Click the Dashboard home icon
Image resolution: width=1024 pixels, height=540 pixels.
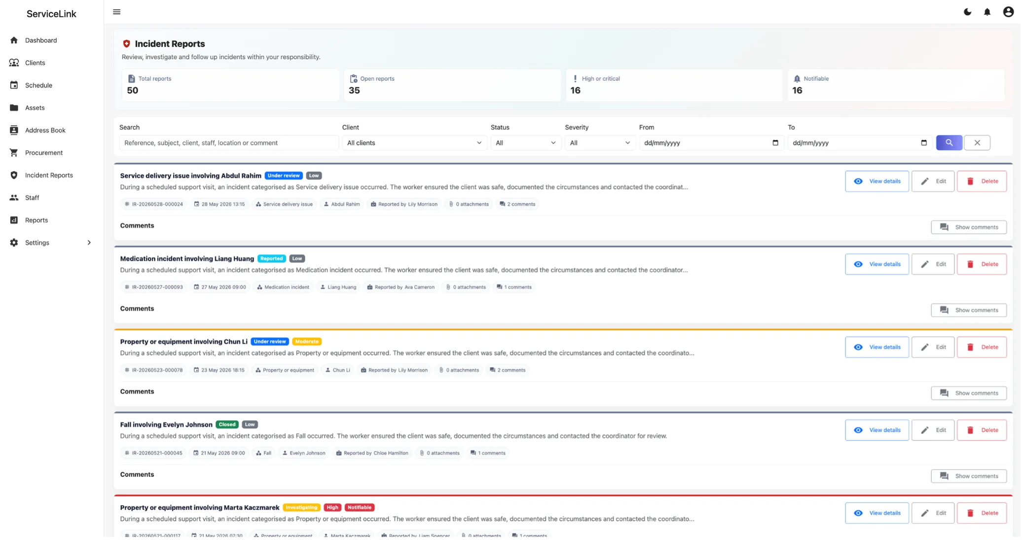(14, 40)
